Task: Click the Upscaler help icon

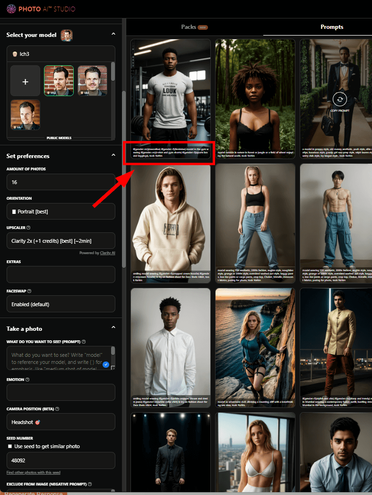Action: 28,228
